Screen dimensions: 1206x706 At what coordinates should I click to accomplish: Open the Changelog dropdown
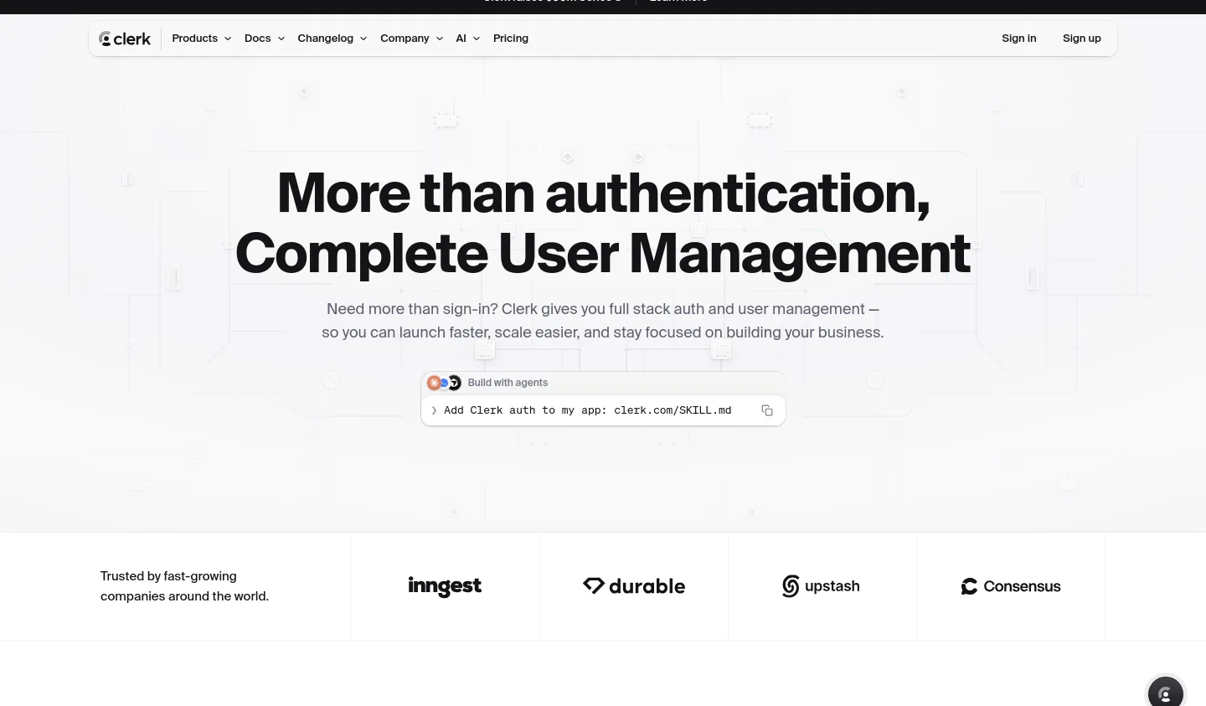pyautogui.click(x=332, y=39)
